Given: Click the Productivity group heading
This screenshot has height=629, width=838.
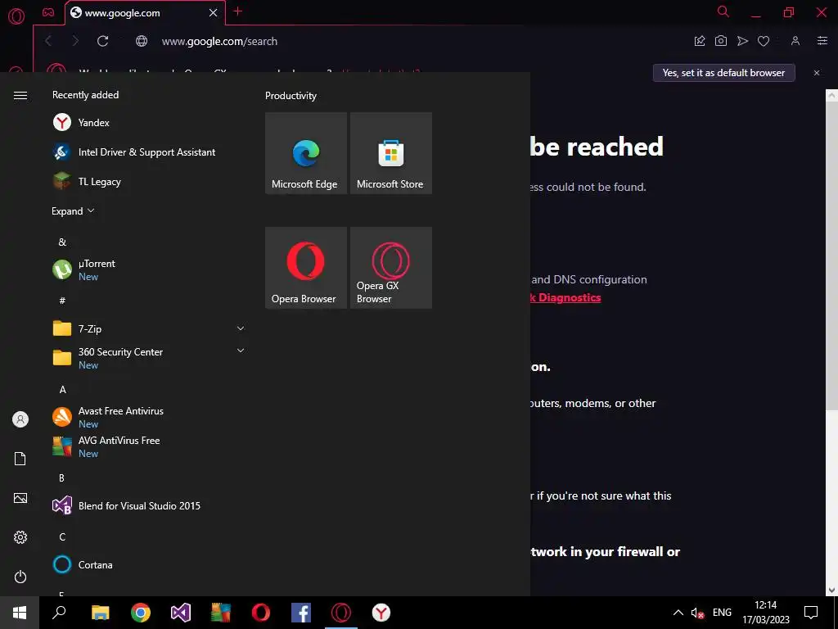Looking at the screenshot, I should coord(291,96).
